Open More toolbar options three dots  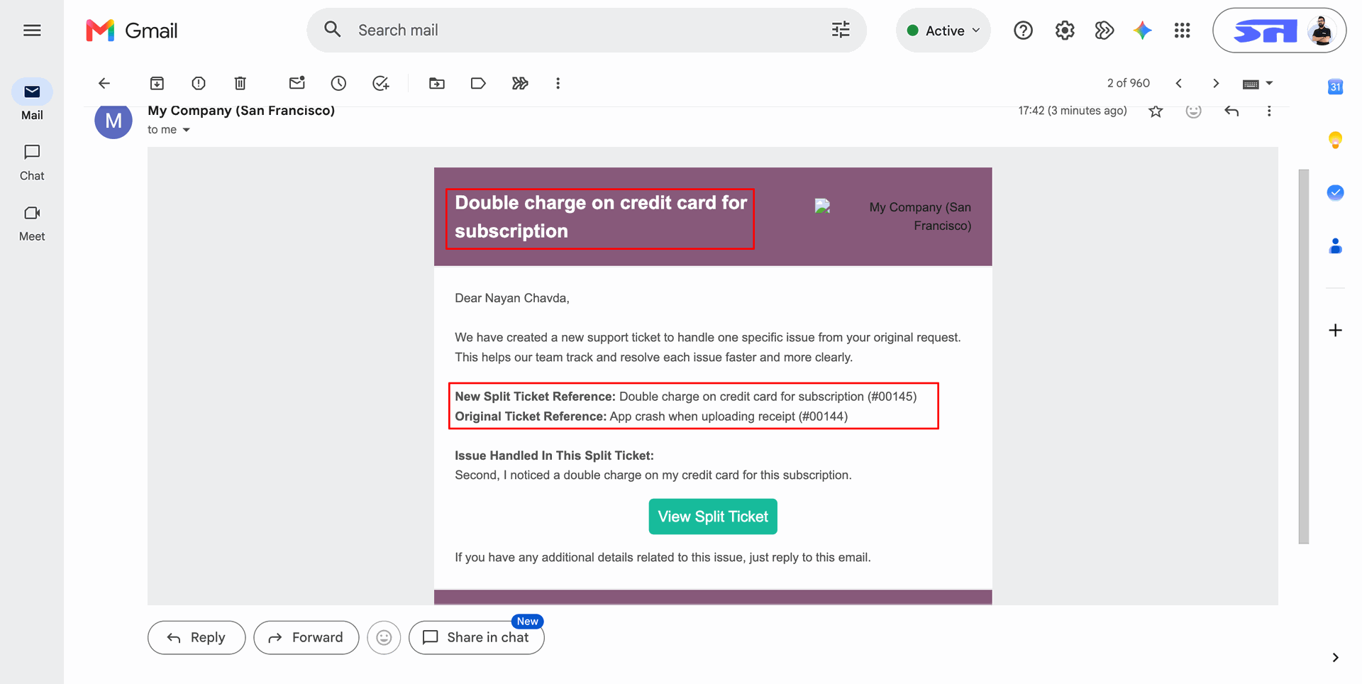(558, 84)
